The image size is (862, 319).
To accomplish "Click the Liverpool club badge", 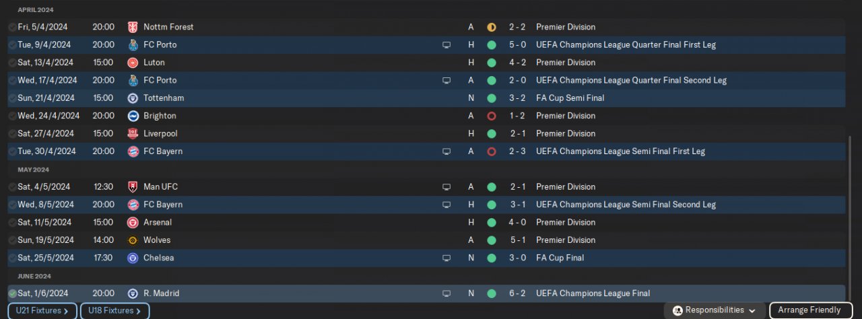I will pos(133,133).
